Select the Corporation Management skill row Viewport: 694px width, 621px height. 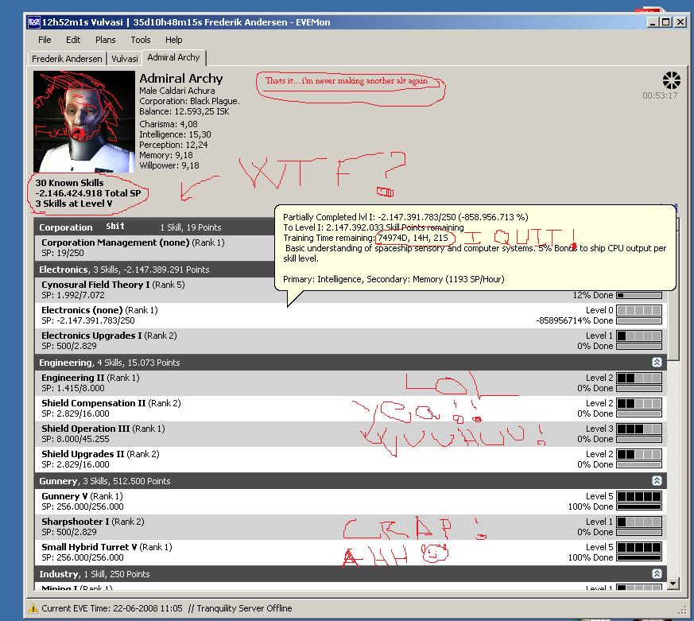[x=155, y=248]
